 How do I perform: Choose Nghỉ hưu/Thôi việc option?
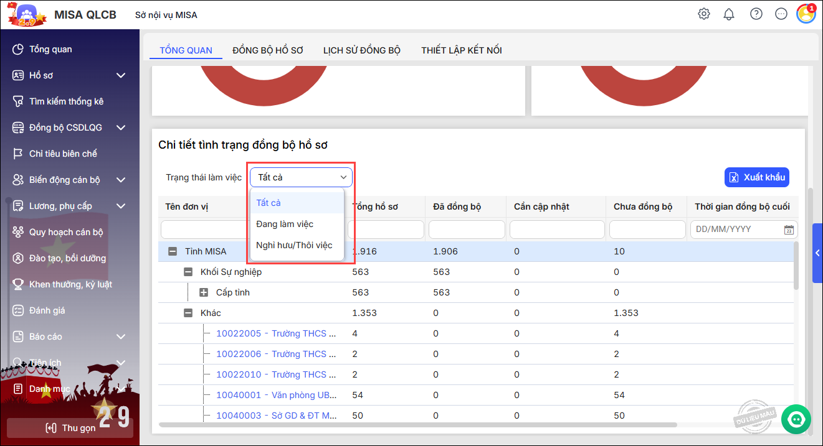294,245
